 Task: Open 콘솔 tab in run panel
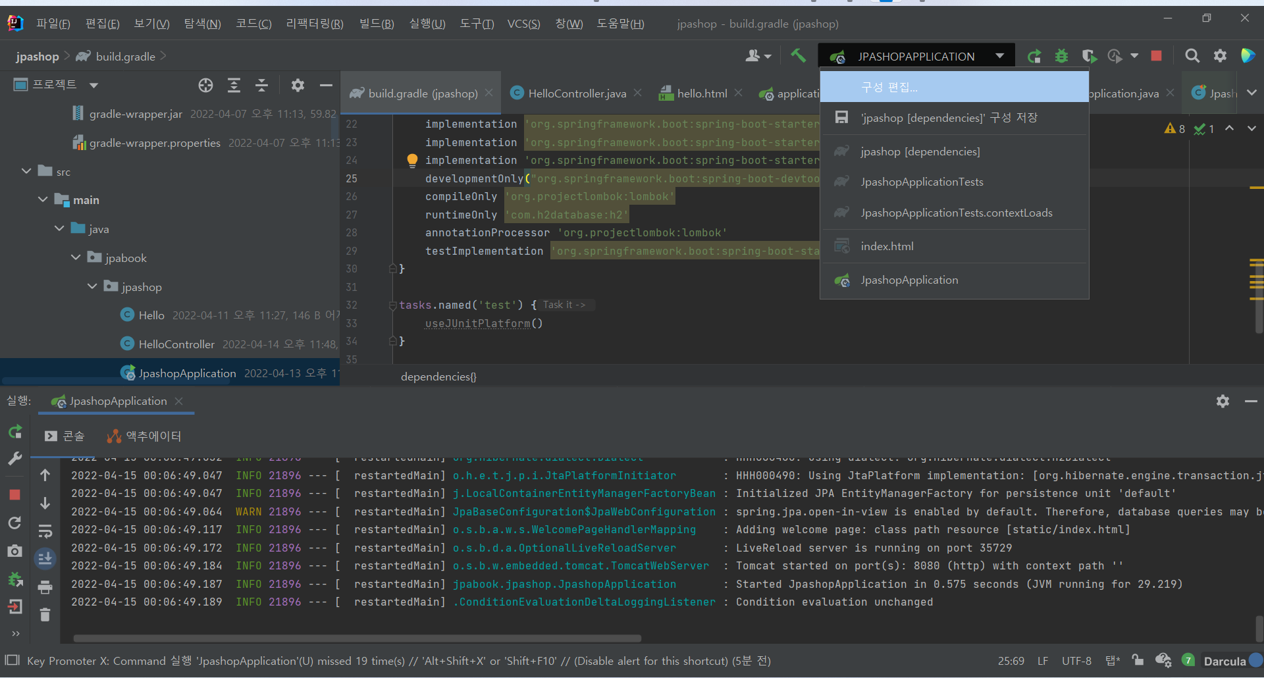pyautogui.click(x=65, y=436)
